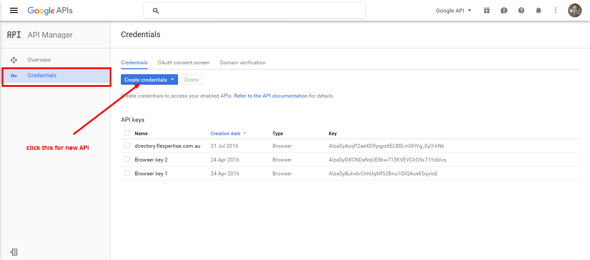Open the user account avatar
The height and width of the screenshot is (260, 590).
pos(575,10)
